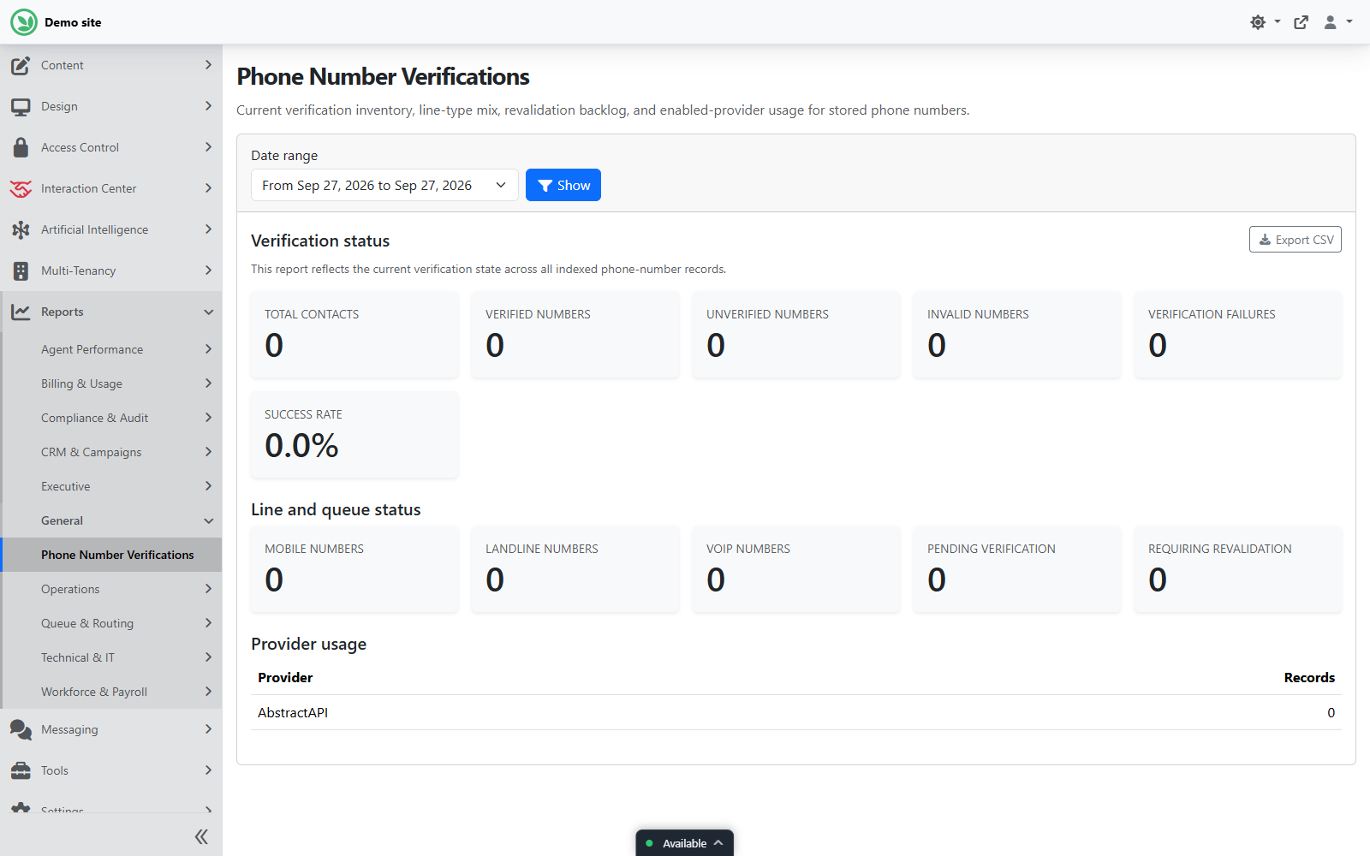
Task: Open the Available status selector
Action: point(685,843)
